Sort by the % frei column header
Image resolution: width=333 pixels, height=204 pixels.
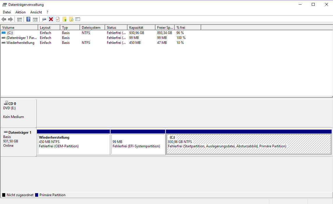188,28
